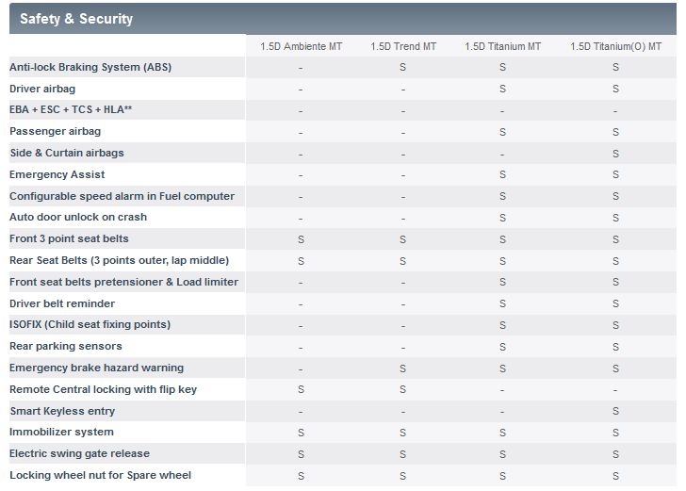Viewport: 686px width, 491px height.
Task: Click the 1.5D Titanium MT column heading
Action: tap(502, 46)
